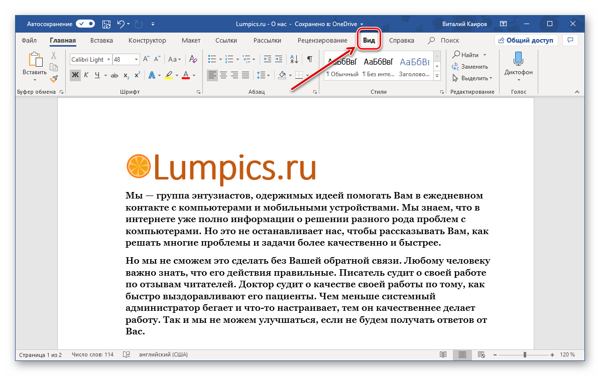
Task: Apply strikethrough formatting
Action: click(114, 75)
